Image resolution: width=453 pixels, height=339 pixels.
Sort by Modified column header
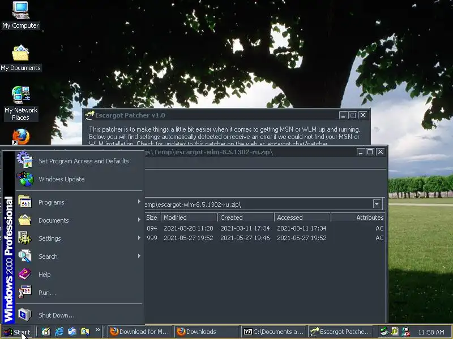click(x=189, y=218)
